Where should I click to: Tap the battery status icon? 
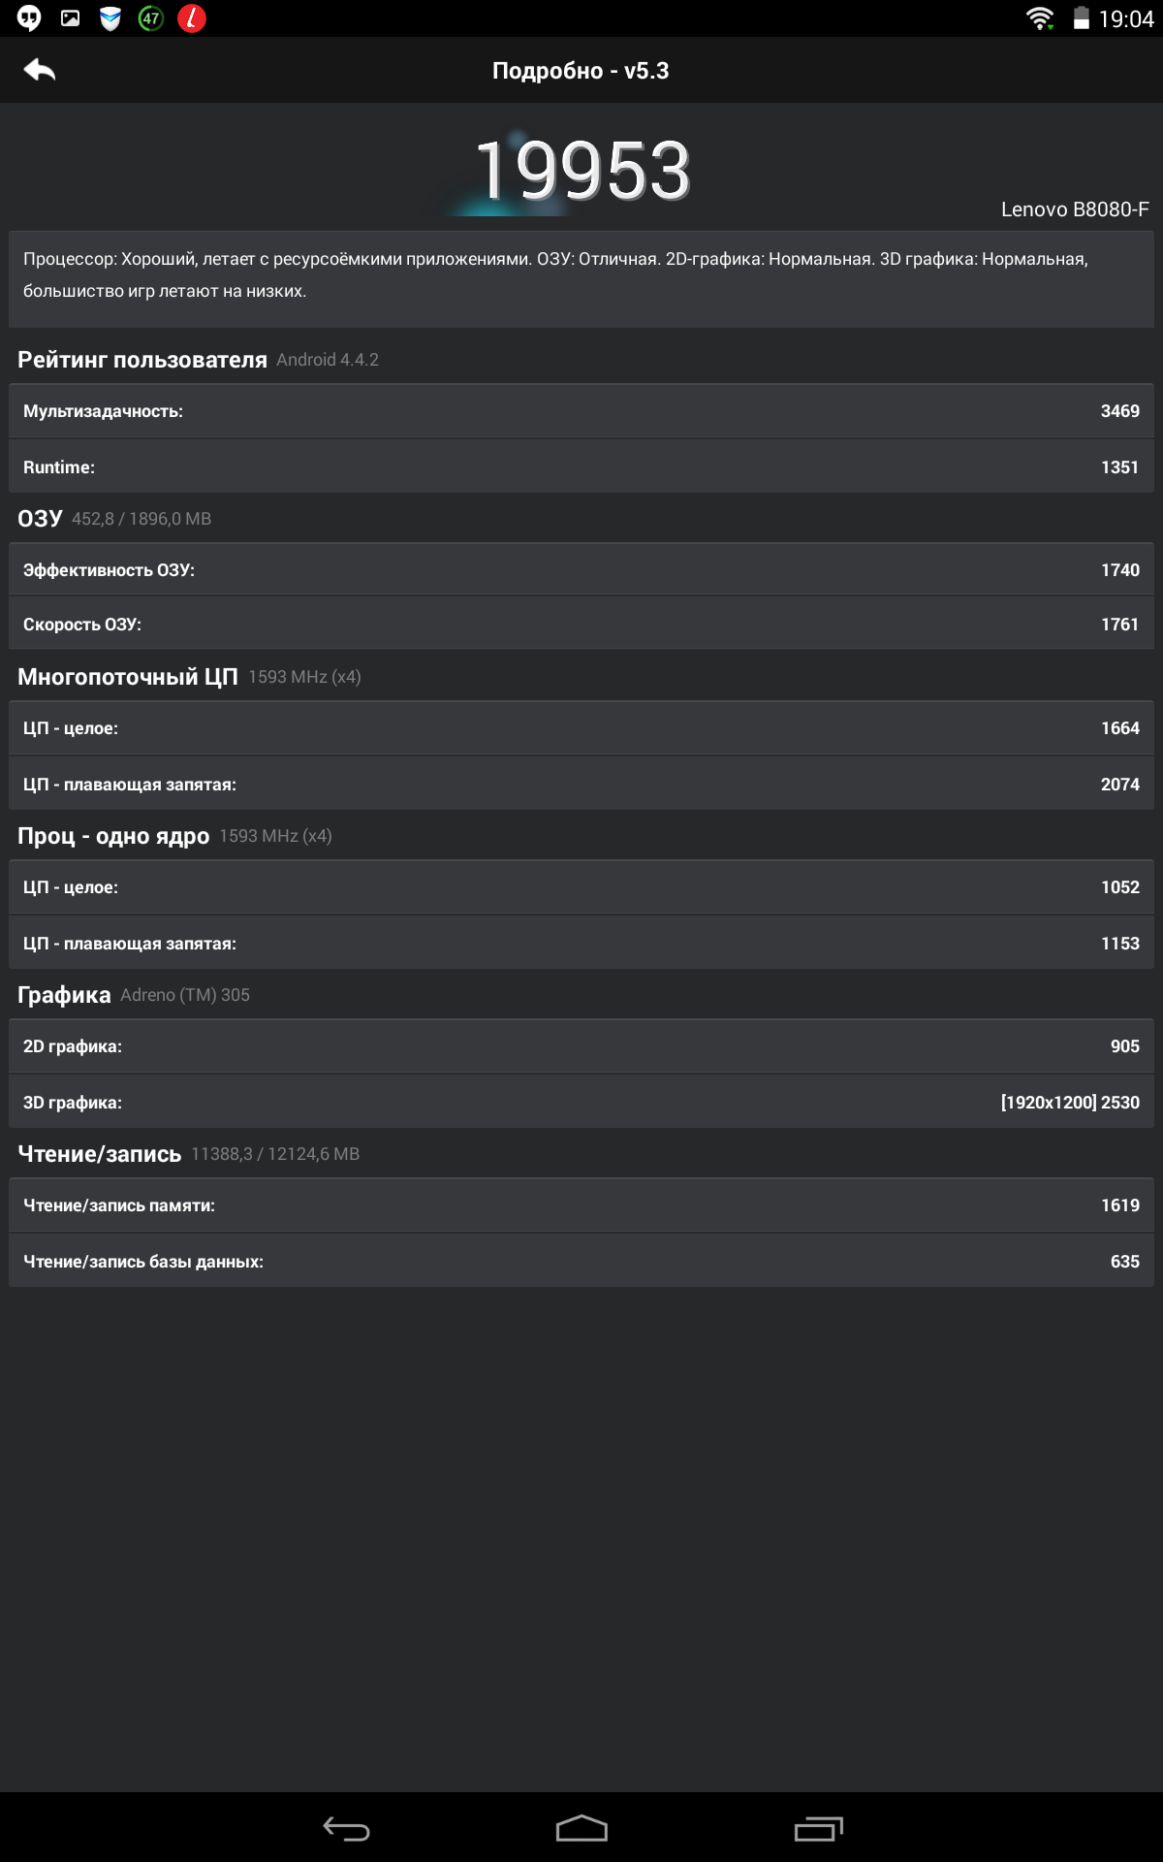point(1082,18)
